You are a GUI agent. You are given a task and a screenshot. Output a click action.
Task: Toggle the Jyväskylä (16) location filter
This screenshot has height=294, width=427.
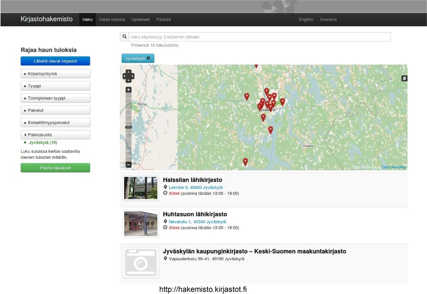click(43, 143)
